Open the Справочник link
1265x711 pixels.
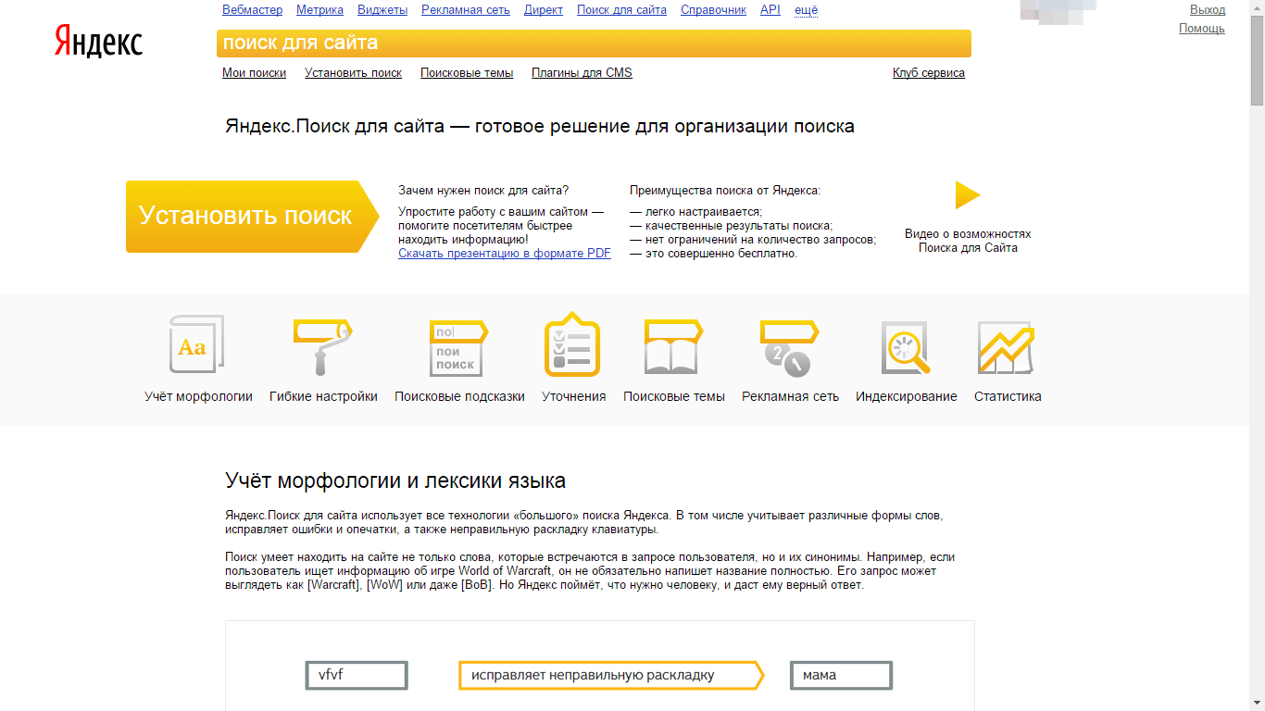pyautogui.click(x=713, y=10)
